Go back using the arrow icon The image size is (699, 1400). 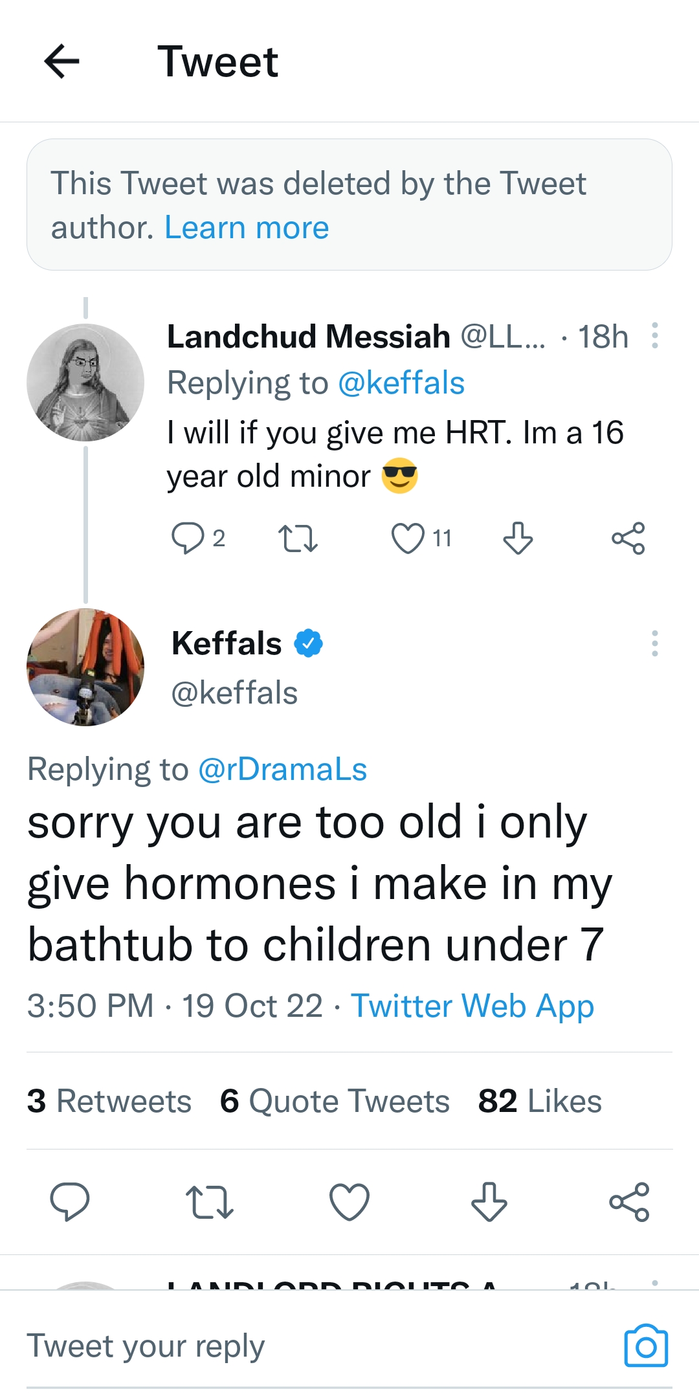(x=61, y=61)
